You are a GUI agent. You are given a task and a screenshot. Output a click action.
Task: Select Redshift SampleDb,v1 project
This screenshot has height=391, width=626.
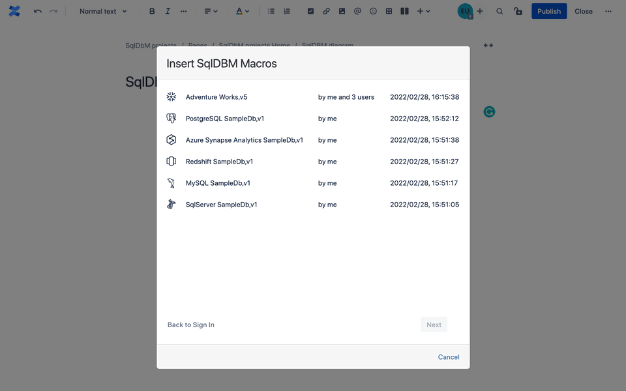pyautogui.click(x=313, y=162)
